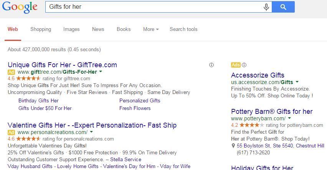Open dropdown arrow beside potterybarn.com URL
This screenshot has height=170, width=327.
[x=289, y=118]
